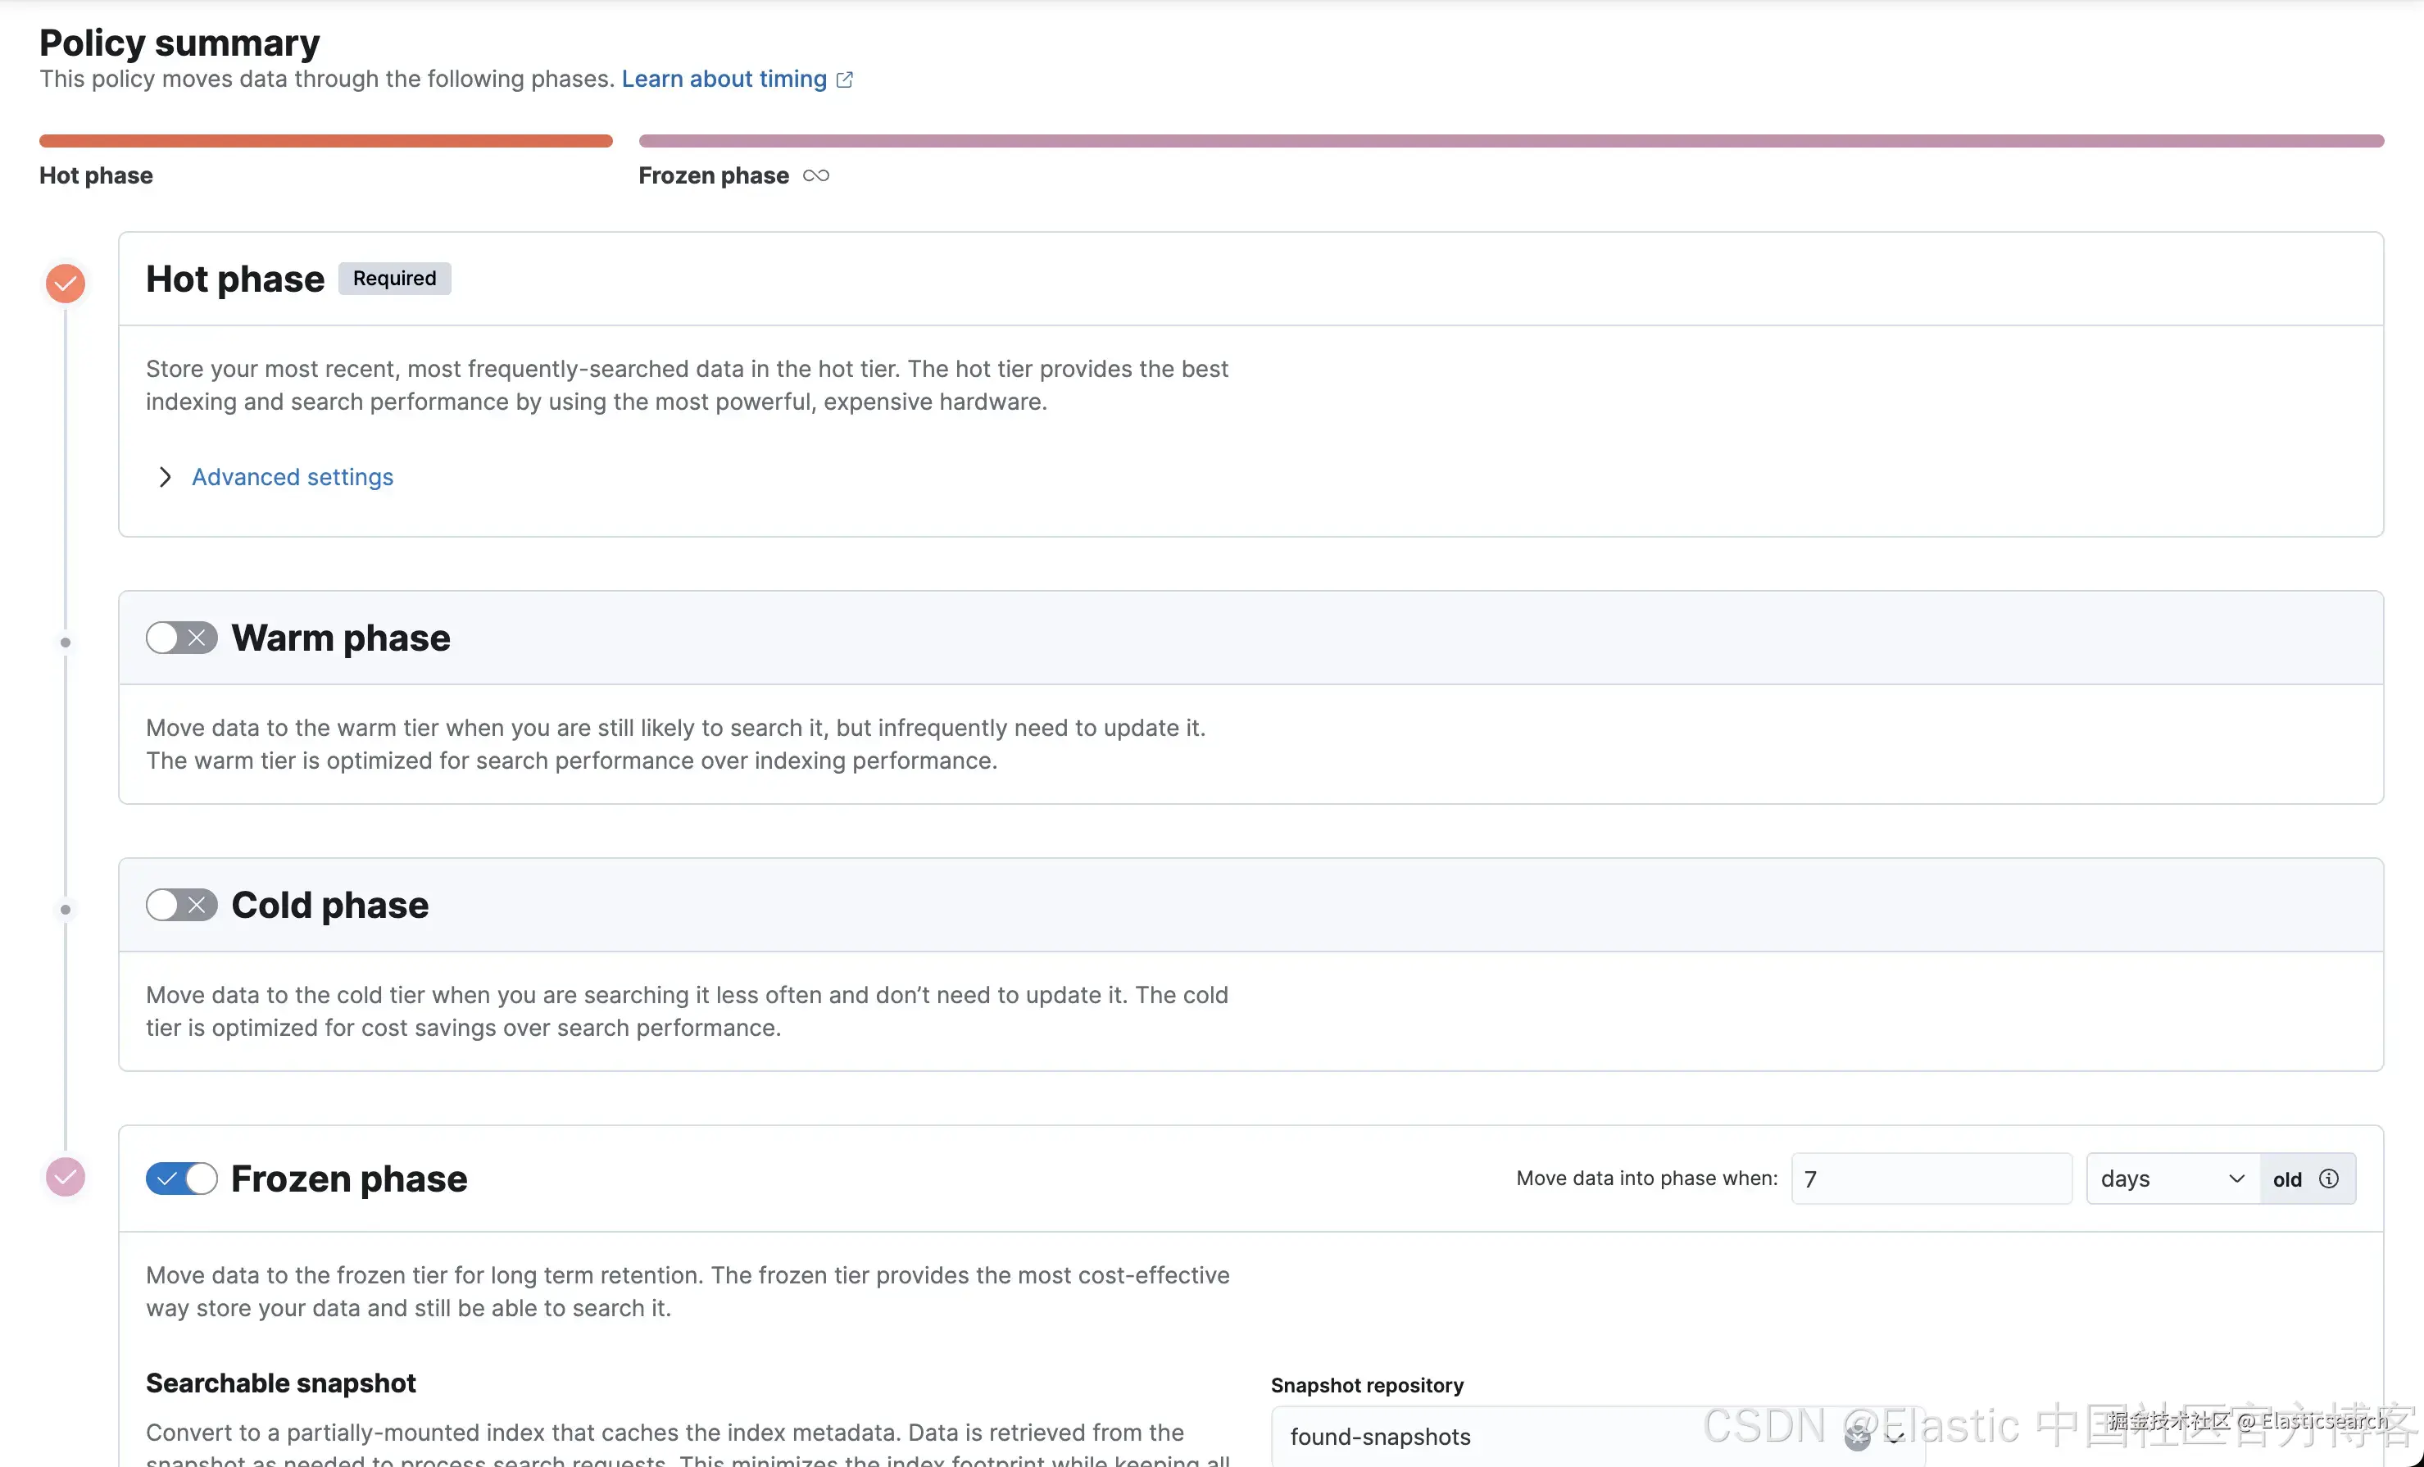The image size is (2424, 1467).
Task: Click the Advanced settings link text
Action: point(293,477)
